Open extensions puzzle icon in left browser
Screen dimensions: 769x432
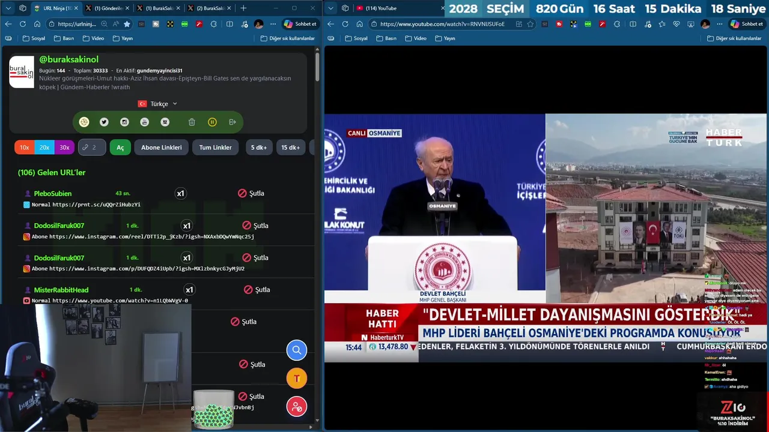click(x=214, y=24)
